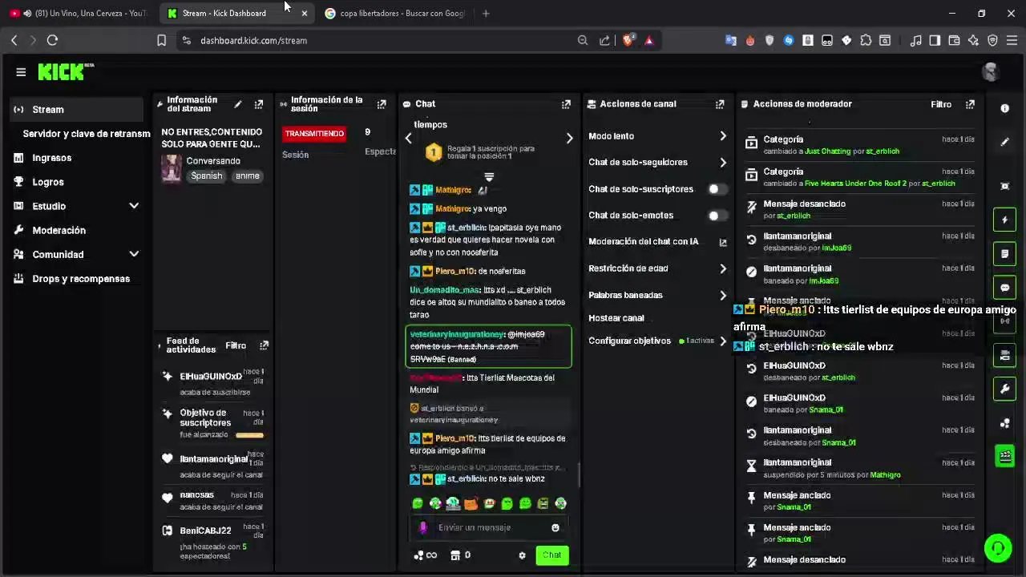Click the purple microphone icon in chat
Image resolution: width=1026 pixels, height=577 pixels.
click(x=423, y=527)
